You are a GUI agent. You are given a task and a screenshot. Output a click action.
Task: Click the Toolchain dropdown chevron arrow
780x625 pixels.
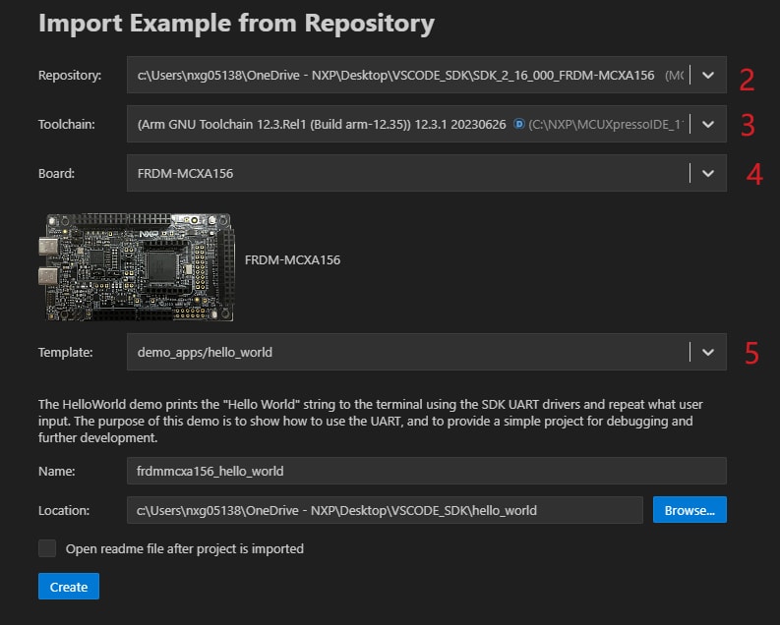pos(708,124)
